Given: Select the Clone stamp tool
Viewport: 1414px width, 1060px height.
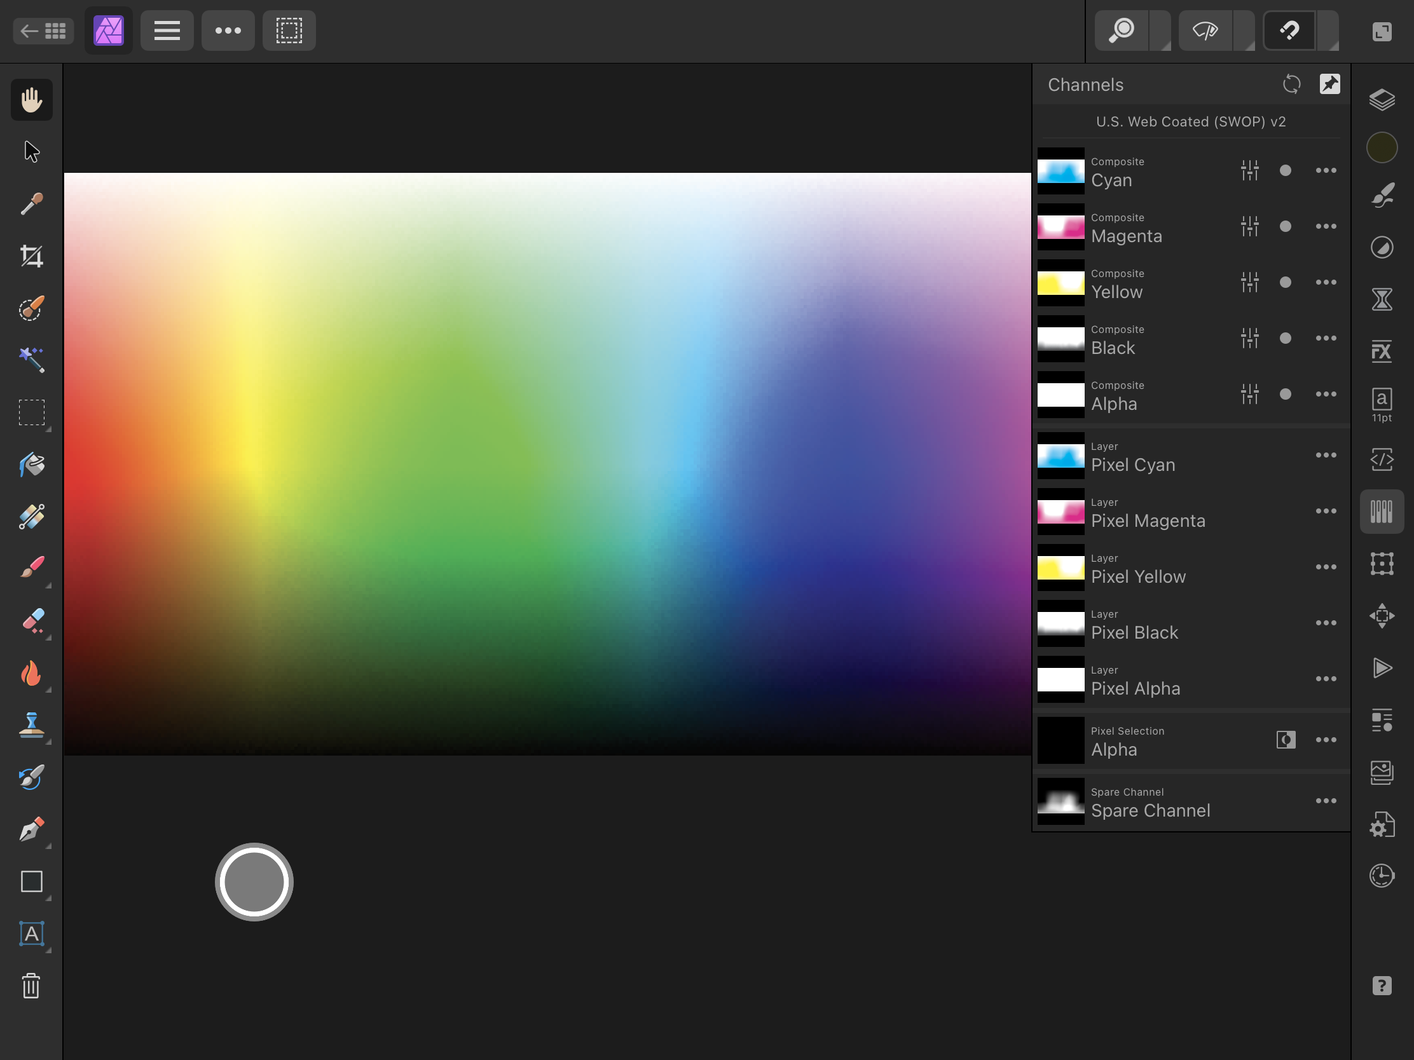Looking at the screenshot, I should (x=31, y=725).
